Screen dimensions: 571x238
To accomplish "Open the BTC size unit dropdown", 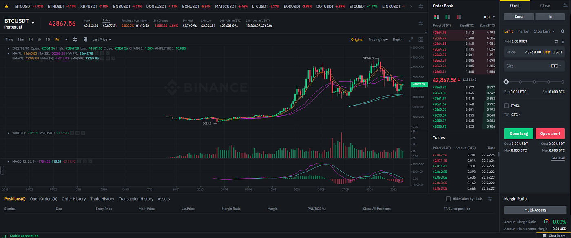I will coord(556,66).
